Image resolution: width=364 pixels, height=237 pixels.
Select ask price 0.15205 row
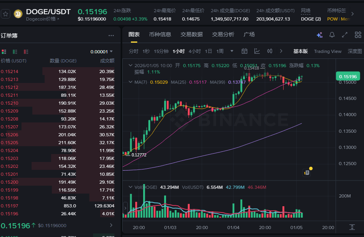57,143
